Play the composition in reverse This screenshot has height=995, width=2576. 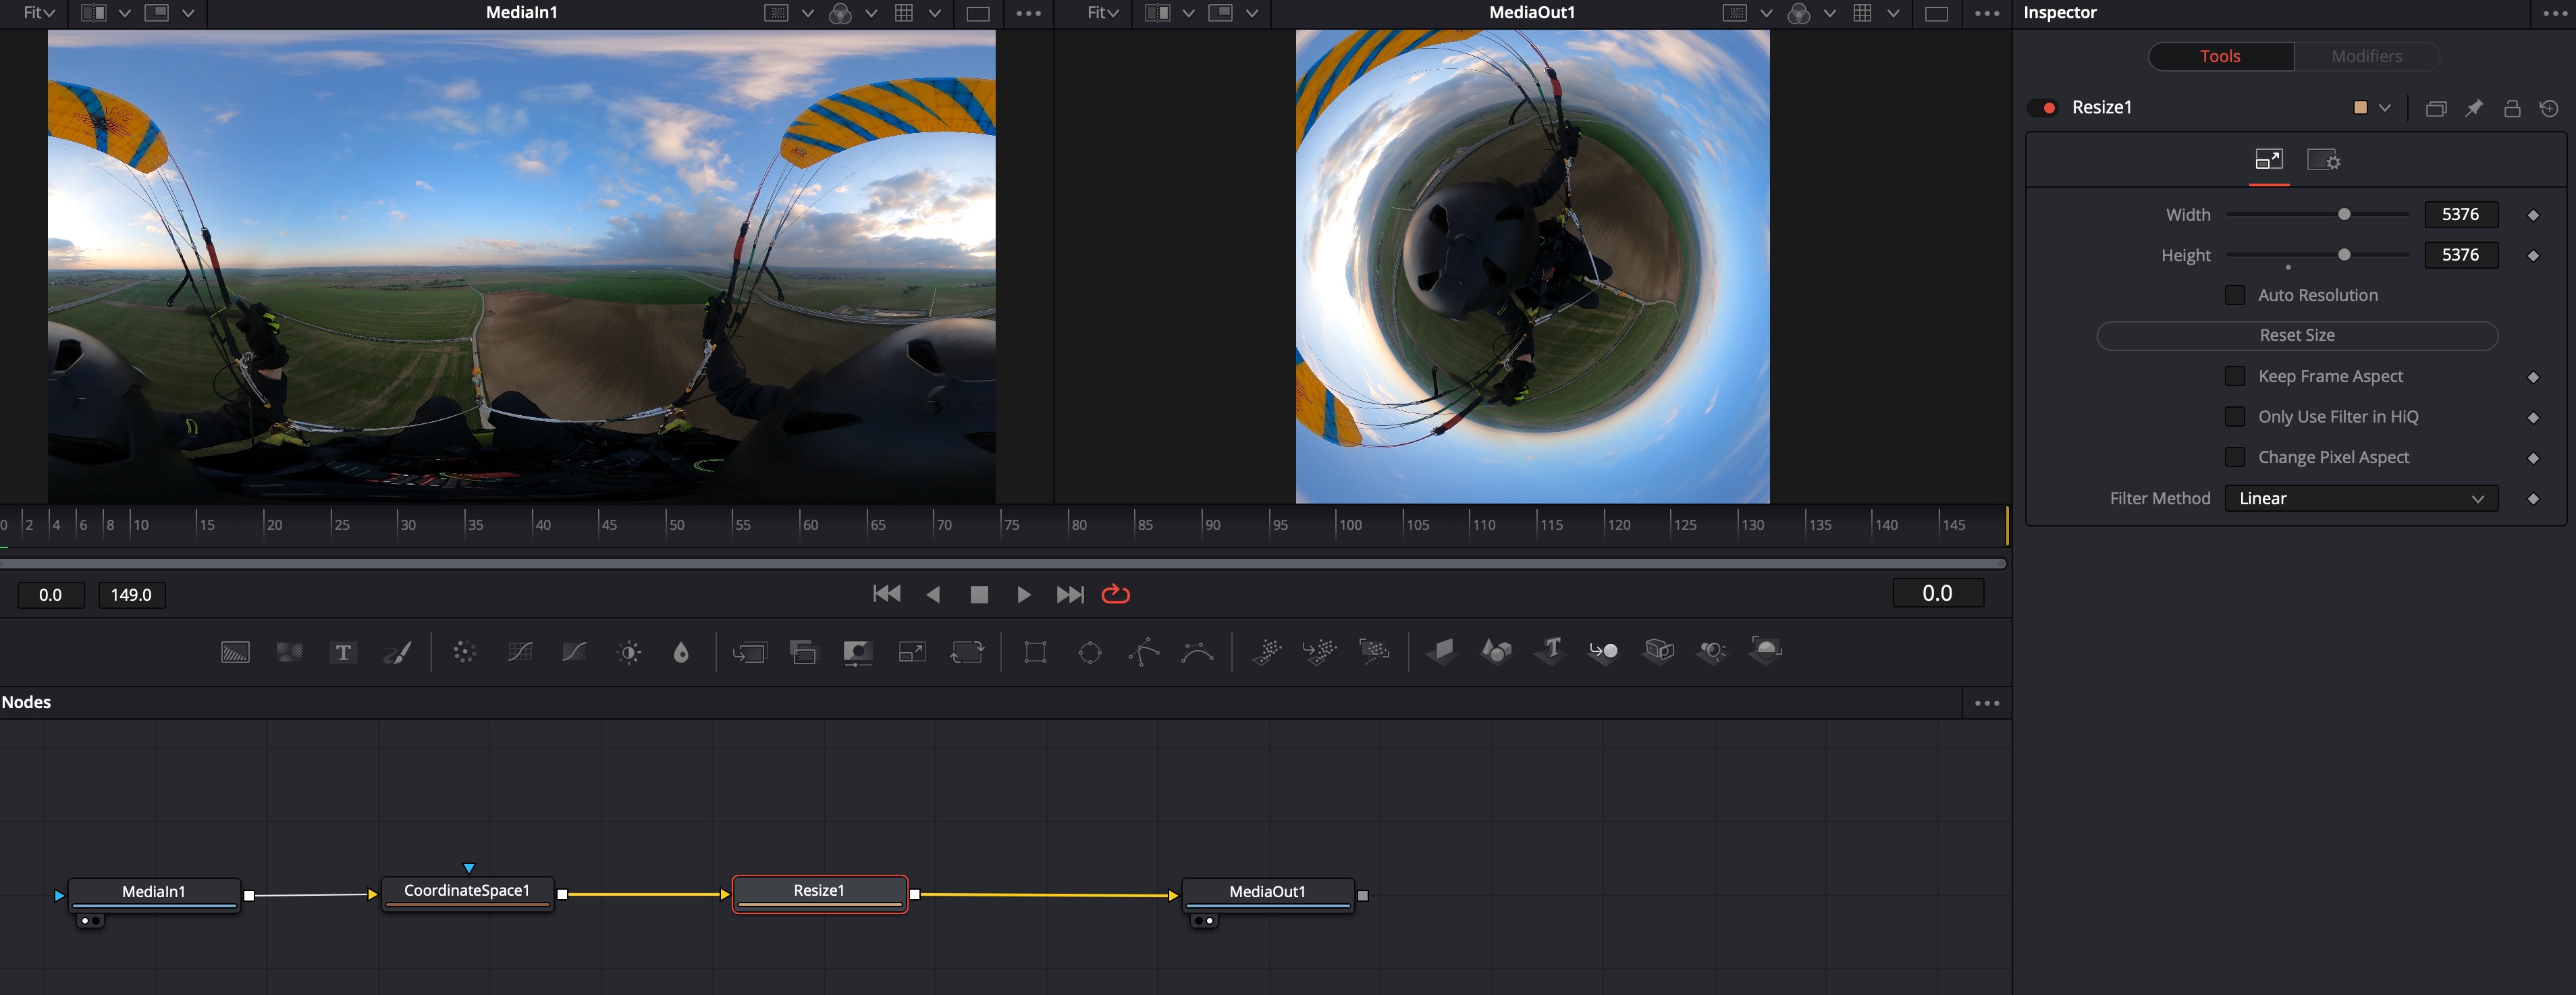[933, 595]
